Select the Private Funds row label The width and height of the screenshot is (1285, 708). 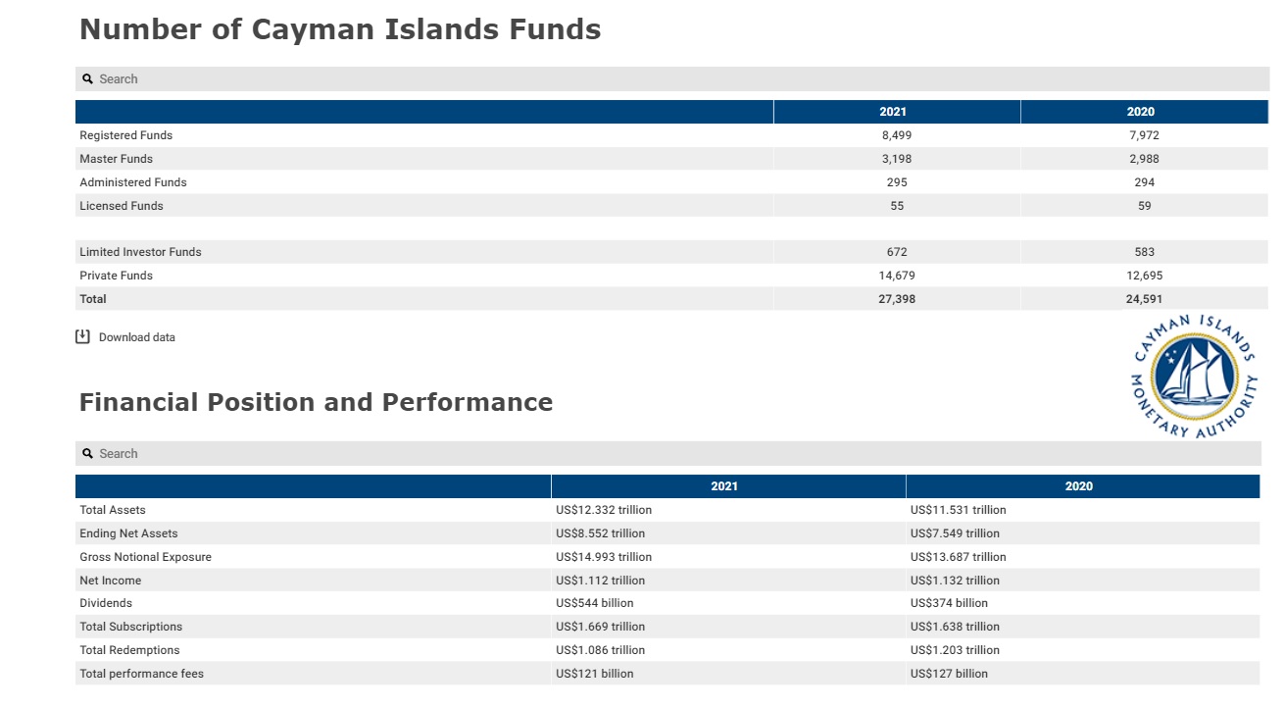[x=116, y=276]
